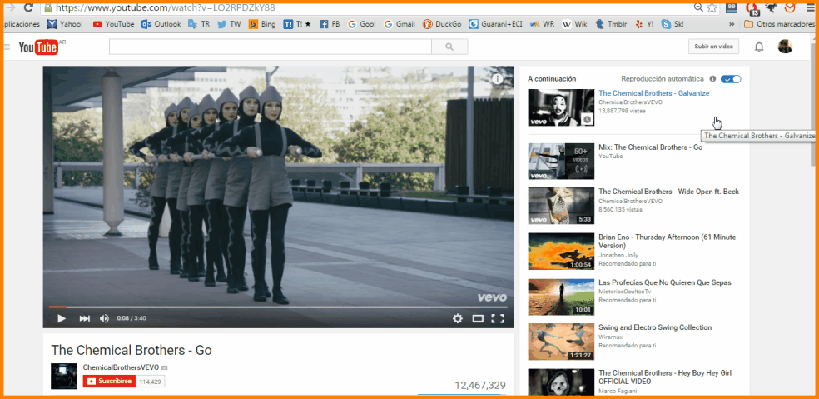Click the YouTube search box
Image resolution: width=819 pixels, height=399 pixels.
click(x=270, y=47)
